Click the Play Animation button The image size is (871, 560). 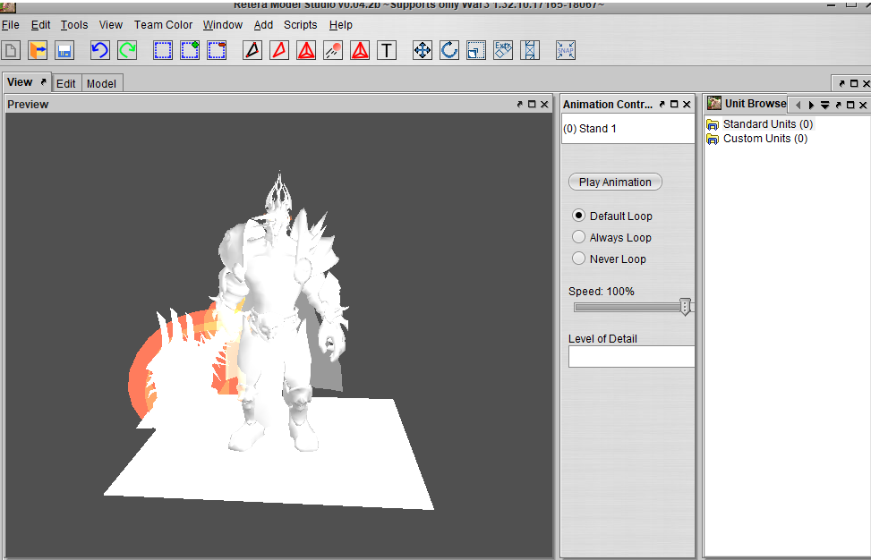click(615, 182)
